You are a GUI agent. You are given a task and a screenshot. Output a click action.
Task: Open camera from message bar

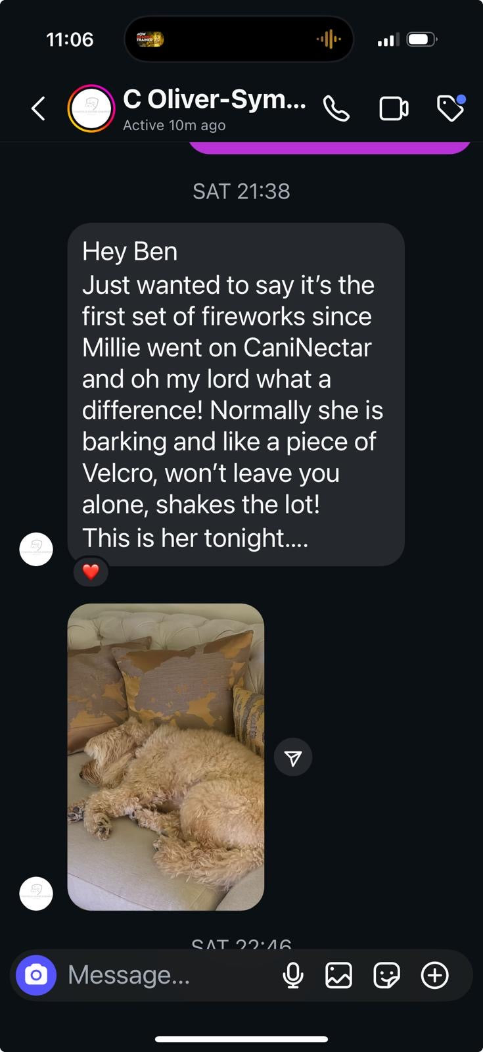36,975
